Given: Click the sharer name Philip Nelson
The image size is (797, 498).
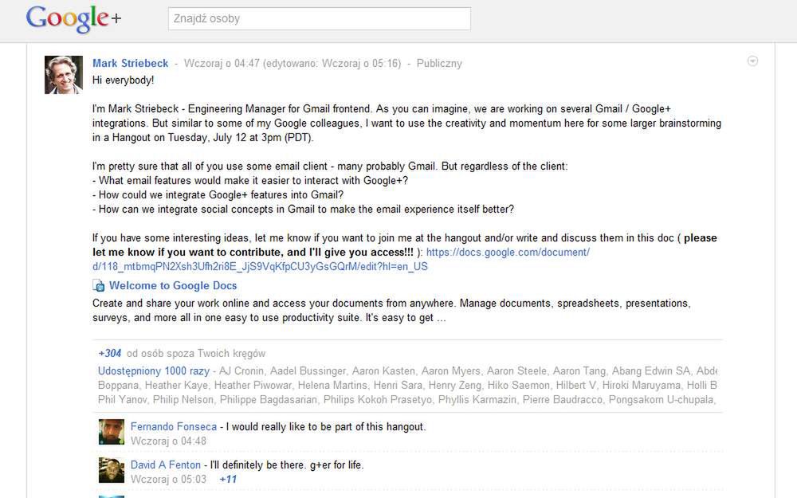Looking at the screenshot, I should (183, 399).
